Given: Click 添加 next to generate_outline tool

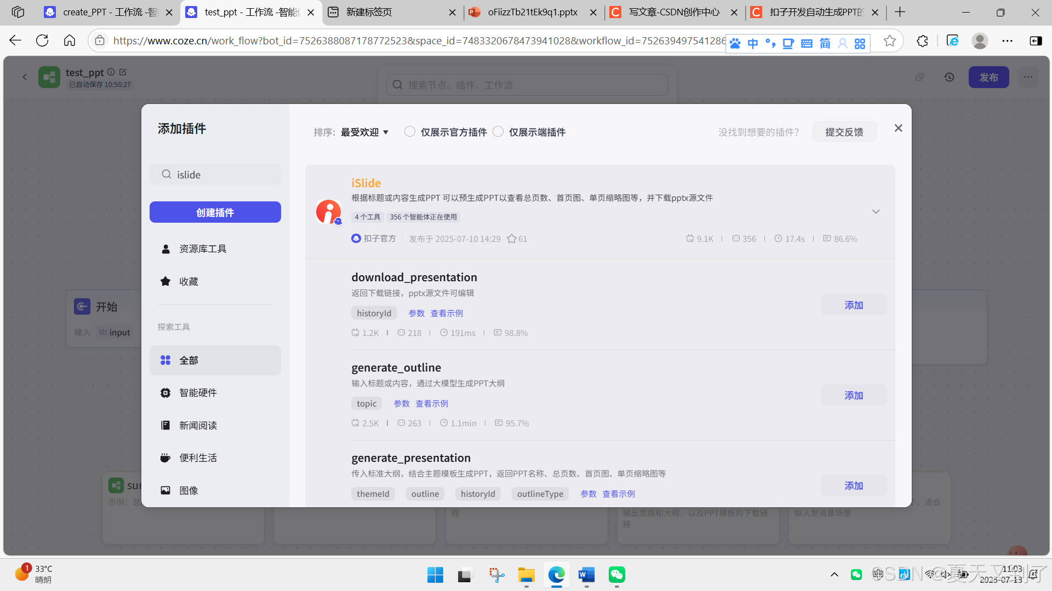Looking at the screenshot, I should point(853,395).
